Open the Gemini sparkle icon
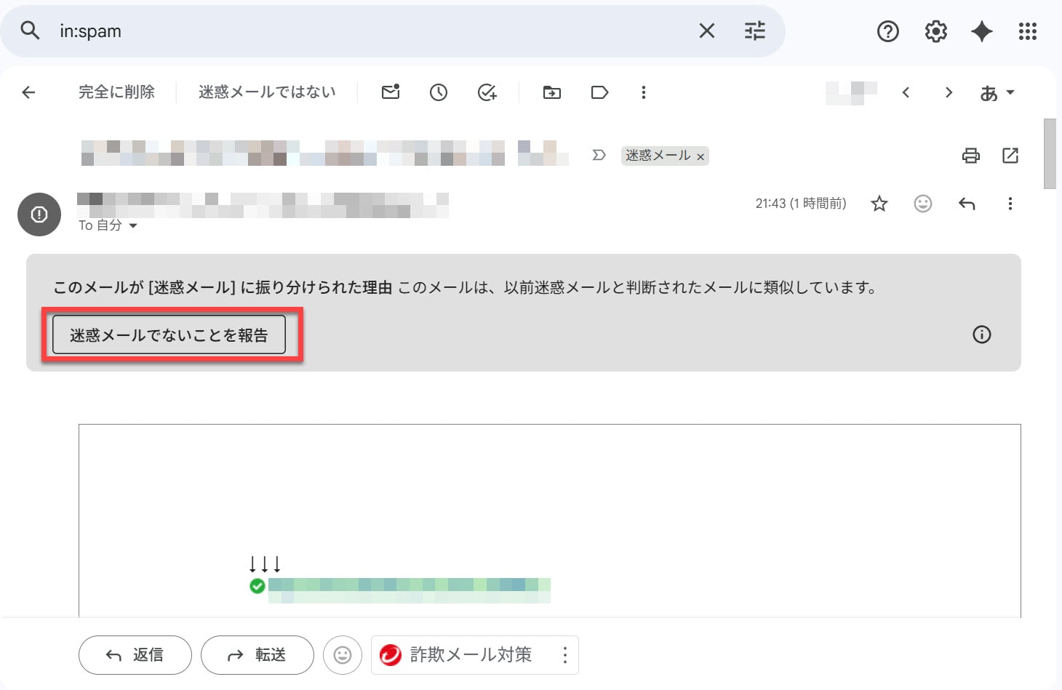 [981, 31]
